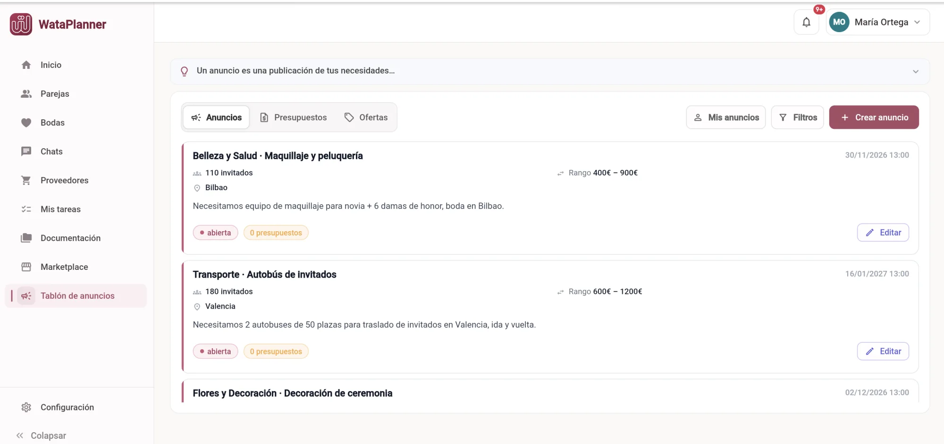
Task: Click the location pin icon next to Valencia
Action: tap(197, 307)
